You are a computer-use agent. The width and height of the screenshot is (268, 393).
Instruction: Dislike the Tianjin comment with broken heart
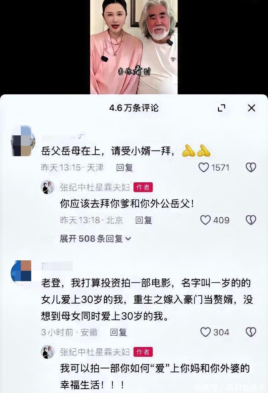(x=251, y=167)
